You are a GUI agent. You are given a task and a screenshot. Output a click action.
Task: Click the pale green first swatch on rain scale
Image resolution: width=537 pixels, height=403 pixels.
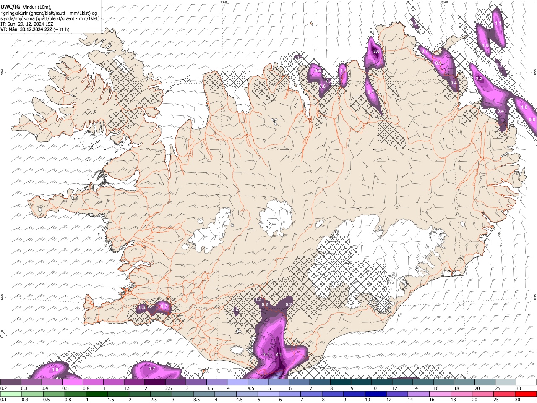(x=11, y=394)
